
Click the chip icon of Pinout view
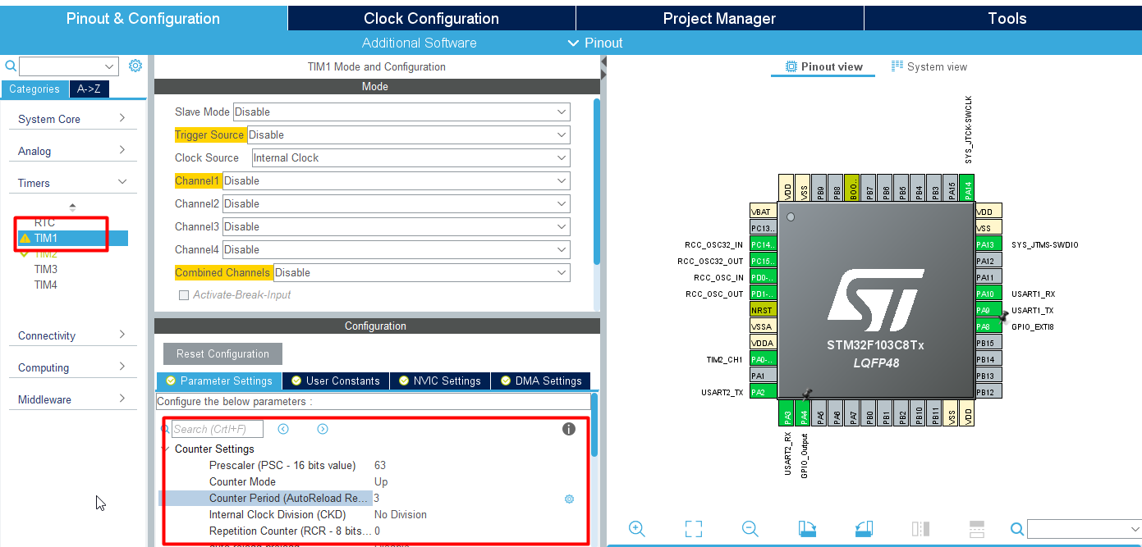(x=791, y=66)
